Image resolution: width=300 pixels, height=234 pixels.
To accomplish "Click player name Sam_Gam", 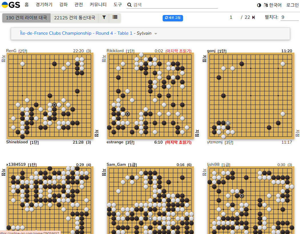I will pos(116,164).
